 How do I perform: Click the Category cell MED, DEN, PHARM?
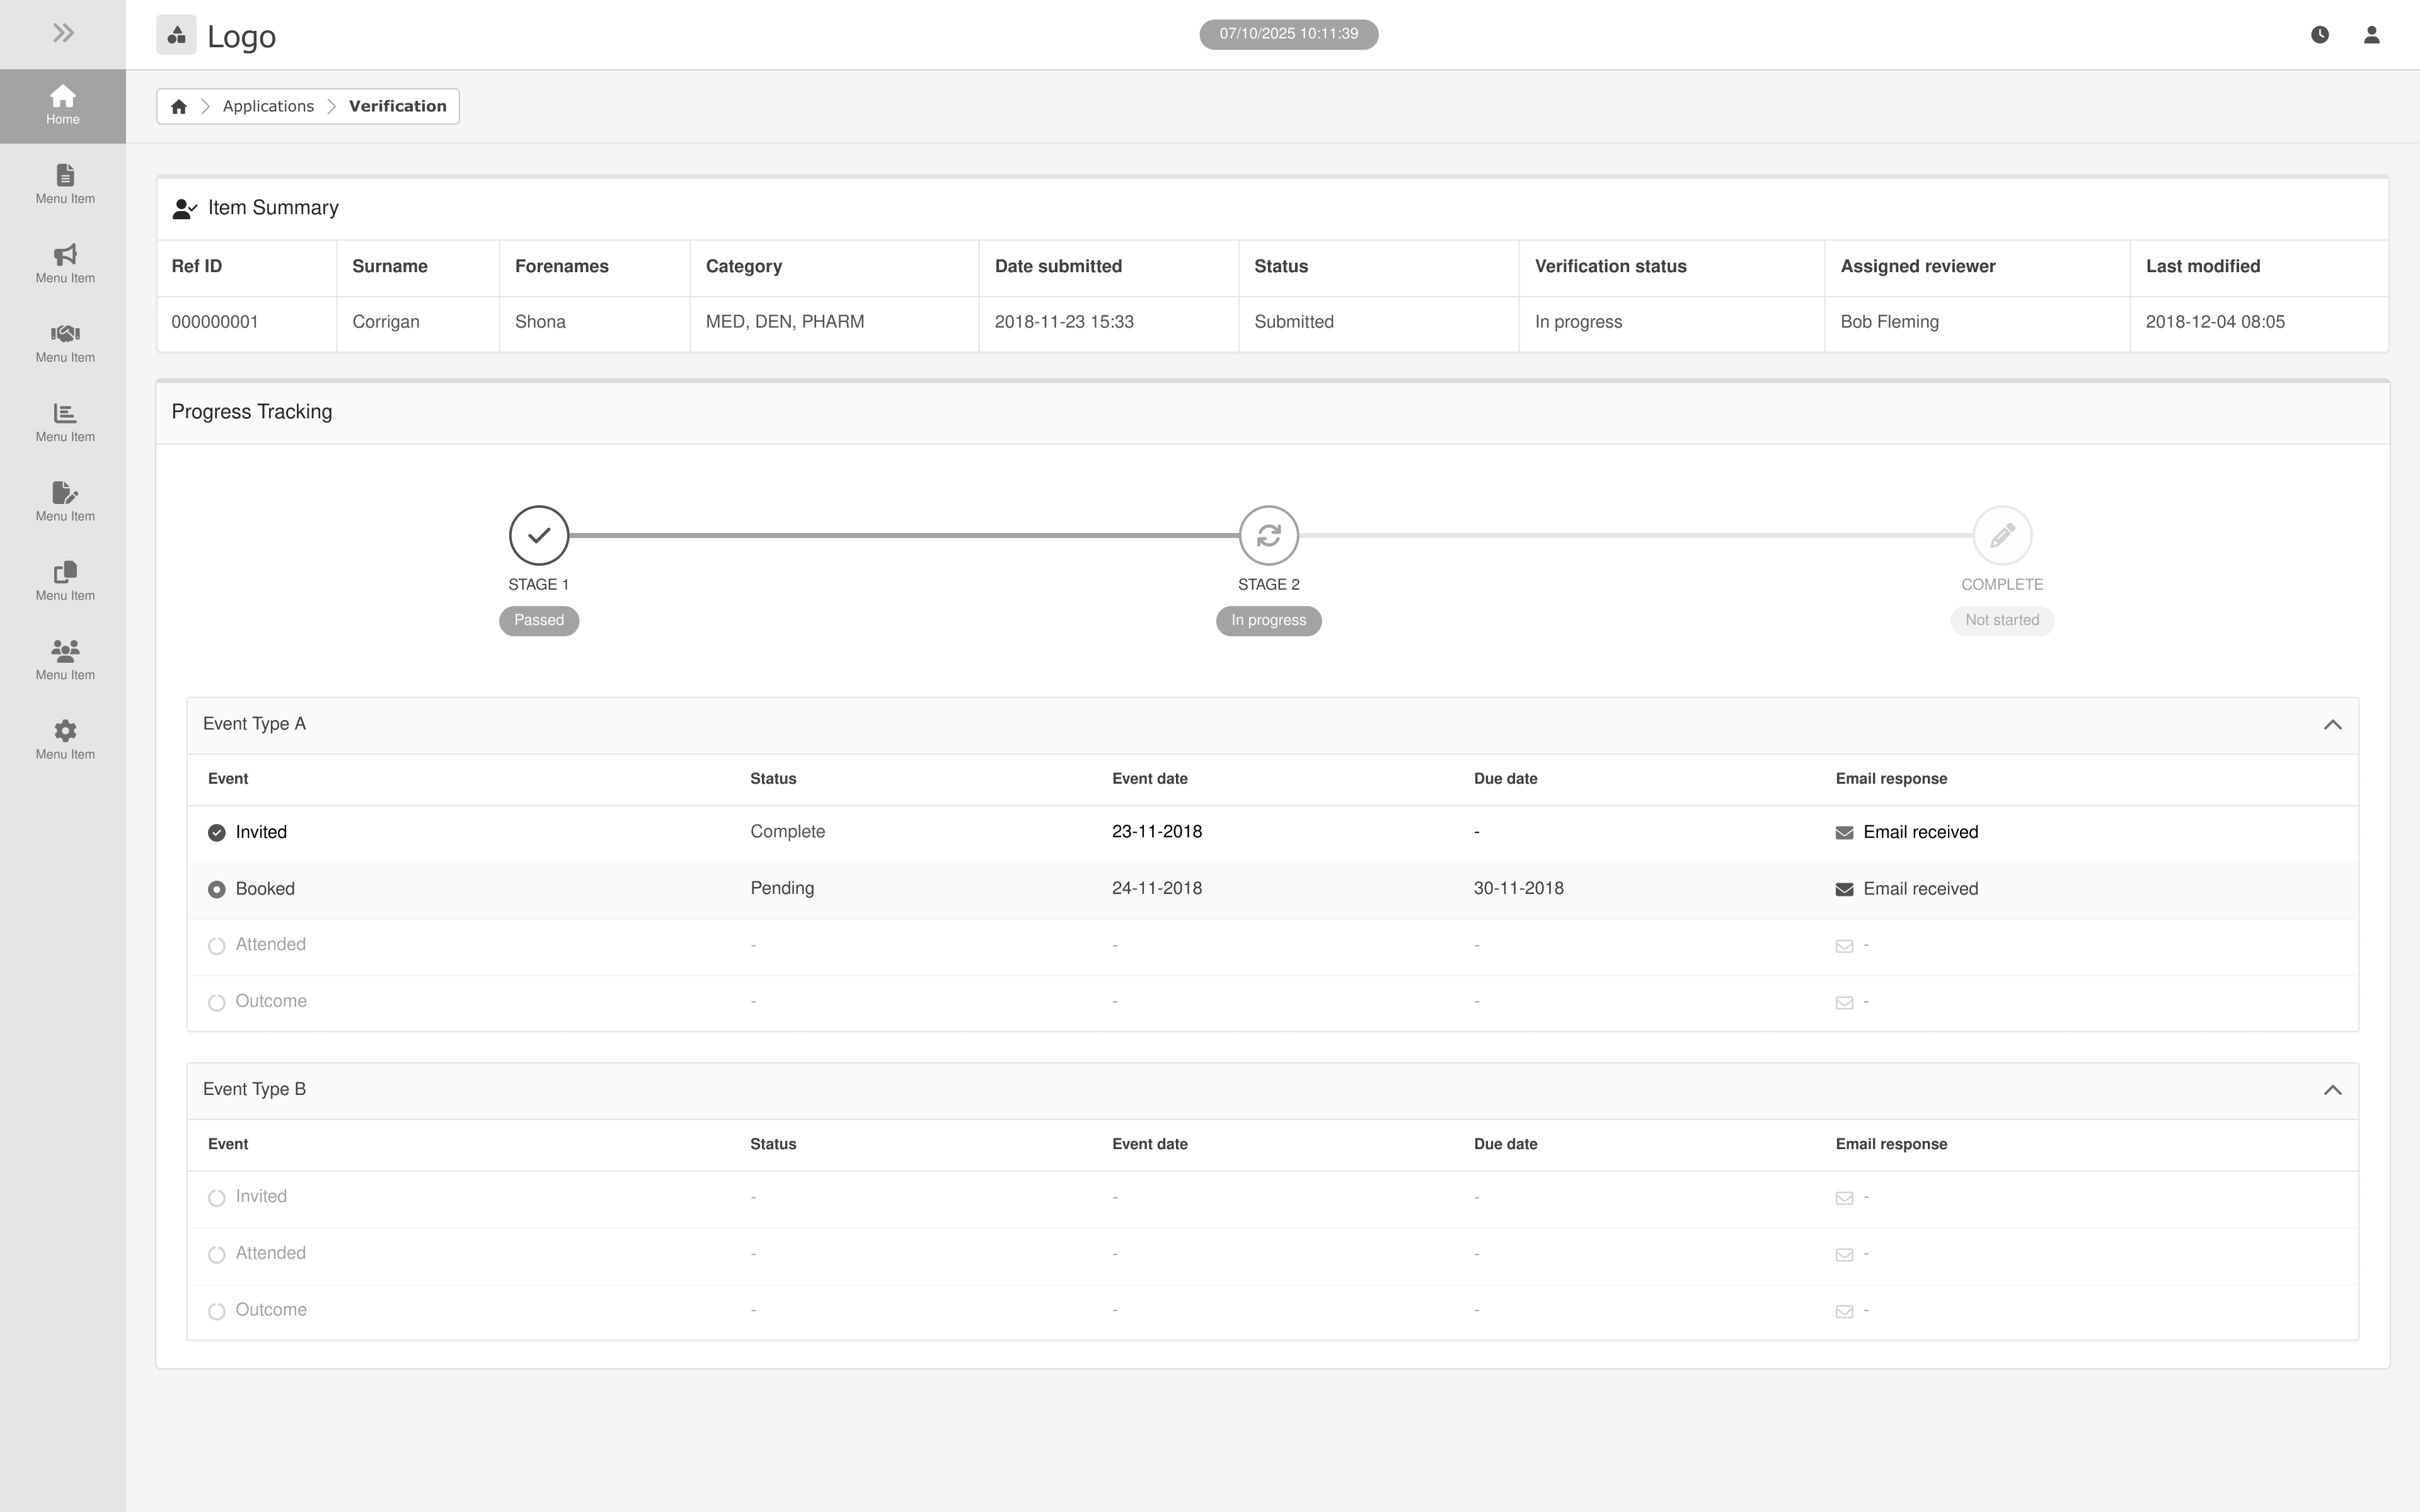[x=785, y=322]
